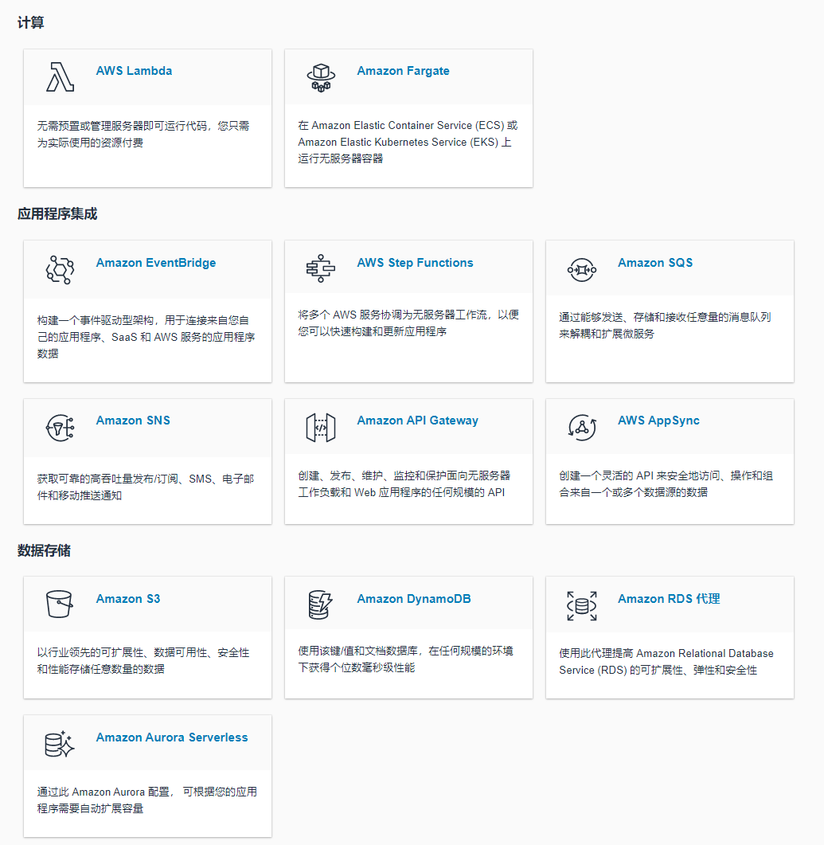
Task: Click the Amazon S3 bucket icon
Action: point(59,604)
